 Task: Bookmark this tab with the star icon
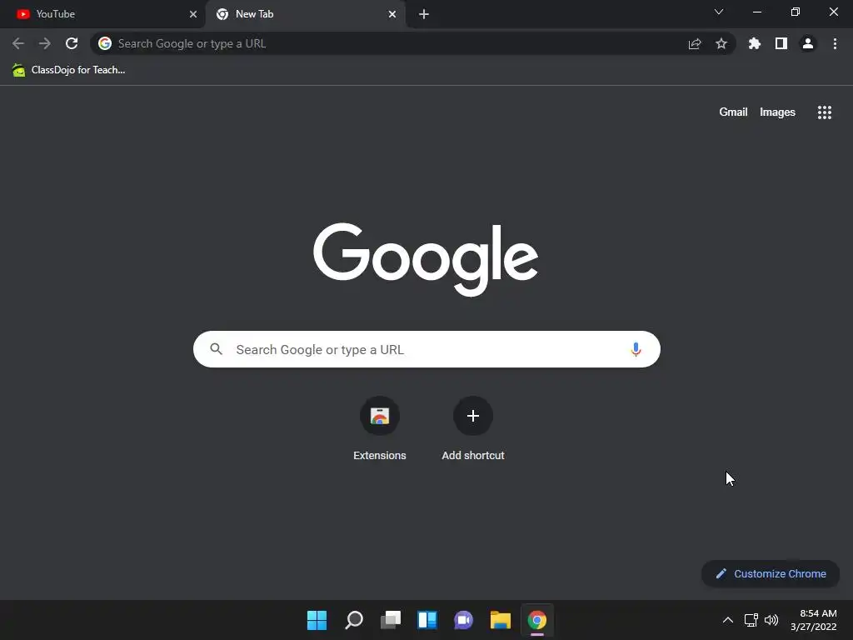721,43
